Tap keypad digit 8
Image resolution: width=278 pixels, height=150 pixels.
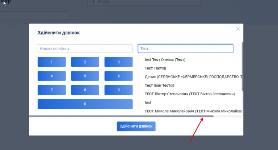[85, 90]
